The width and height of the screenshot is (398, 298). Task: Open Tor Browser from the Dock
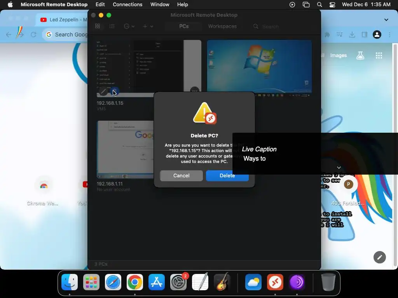point(297,282)
